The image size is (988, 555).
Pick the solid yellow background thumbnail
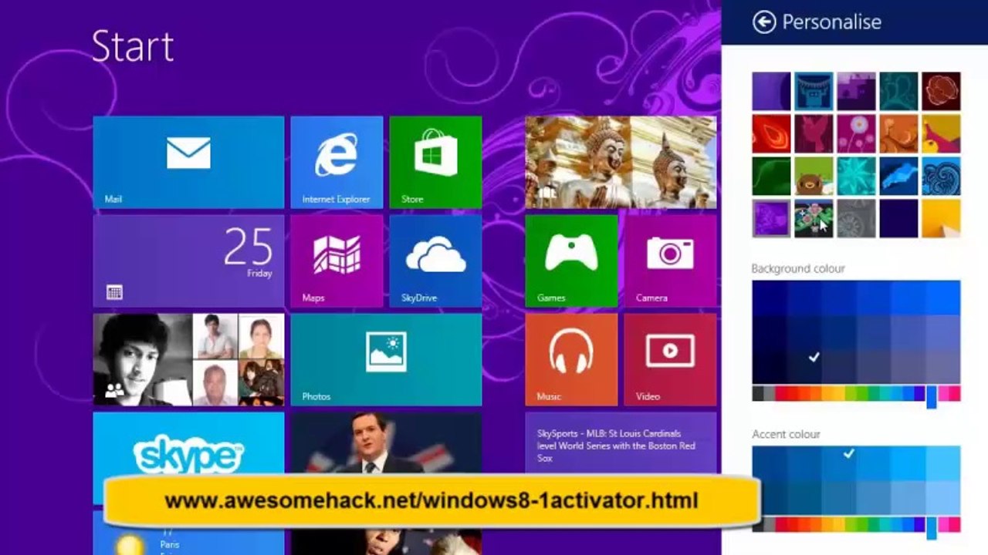[942, 219]
